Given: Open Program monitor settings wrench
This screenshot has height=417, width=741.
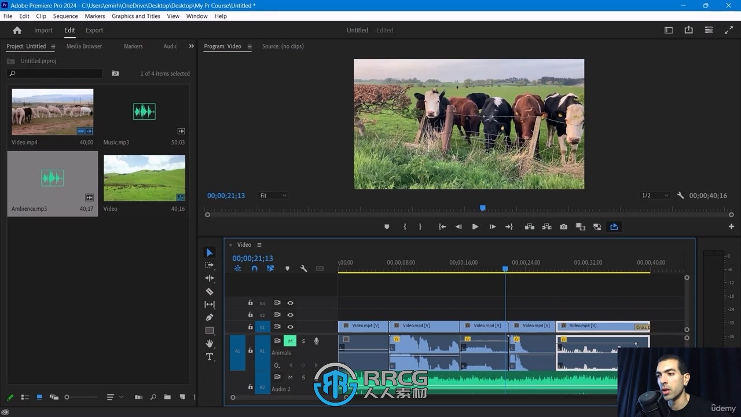Looking at the screenshot, I should coord(680,196).
